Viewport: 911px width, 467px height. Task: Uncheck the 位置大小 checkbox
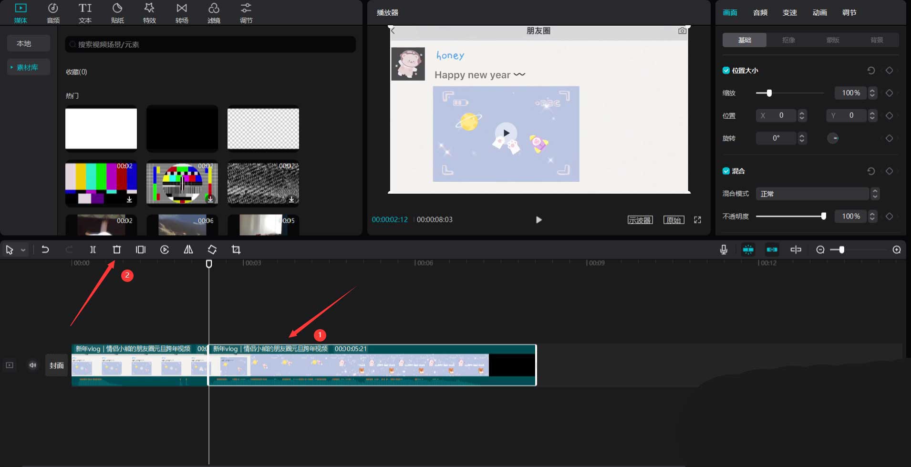(726, 71)
